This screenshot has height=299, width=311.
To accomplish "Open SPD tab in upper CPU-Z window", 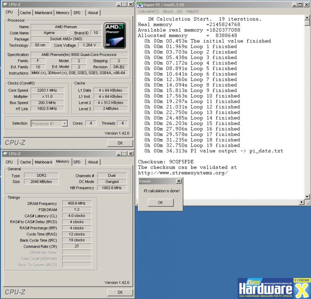I will [77, 13].
